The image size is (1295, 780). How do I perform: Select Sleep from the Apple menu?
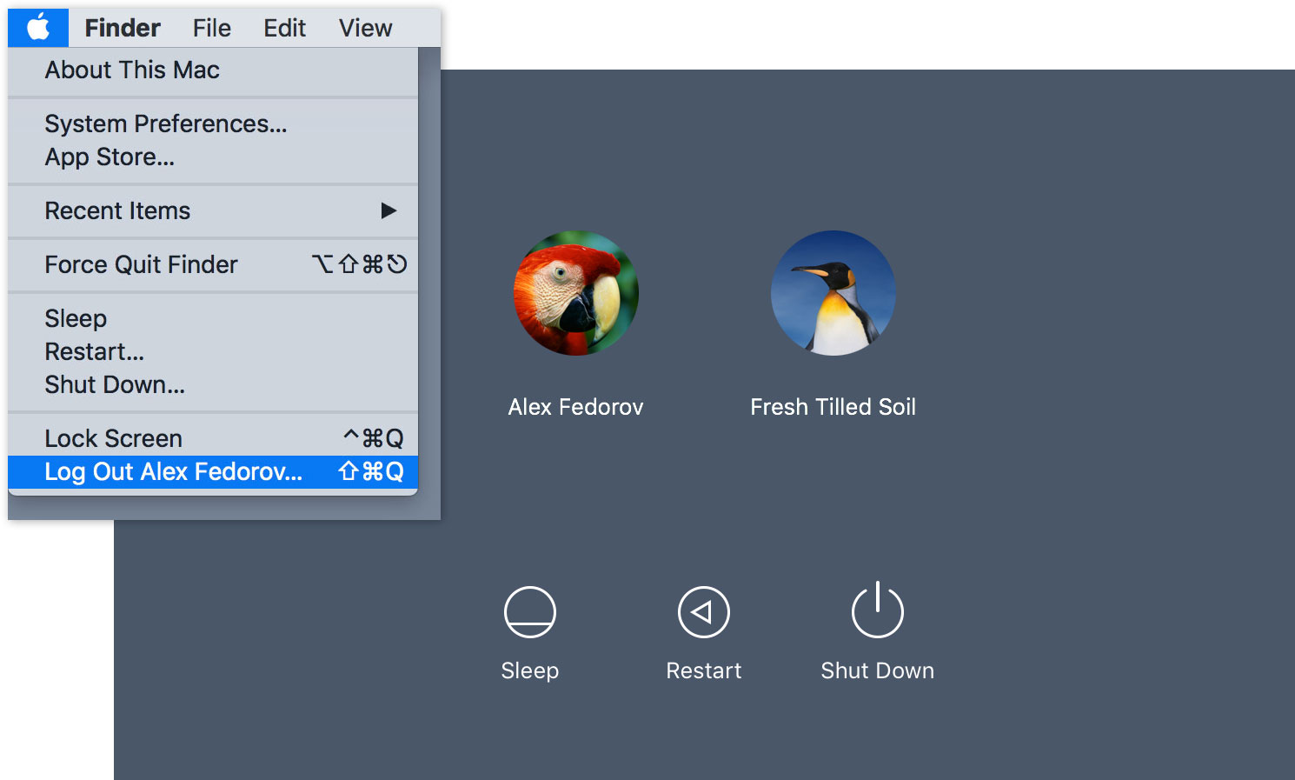coord(75,318)
